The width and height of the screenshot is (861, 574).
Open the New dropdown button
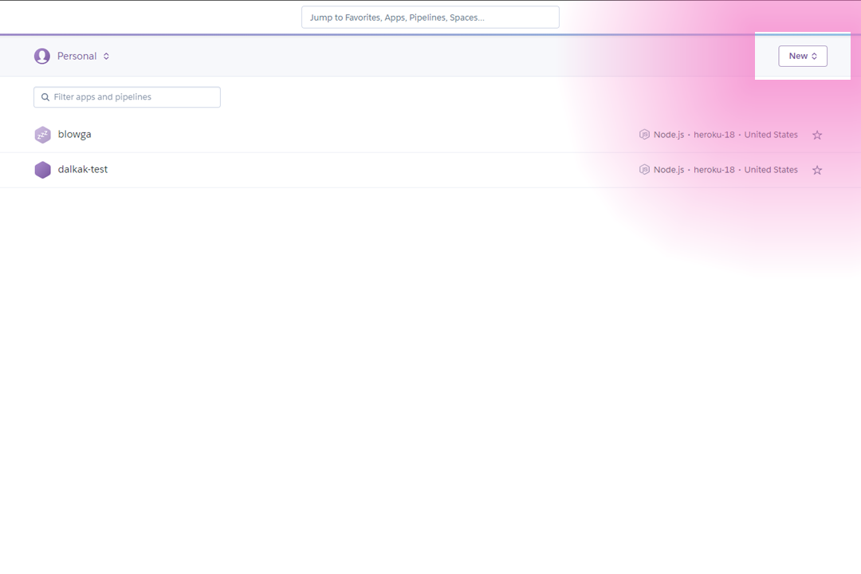coord(802,56)
